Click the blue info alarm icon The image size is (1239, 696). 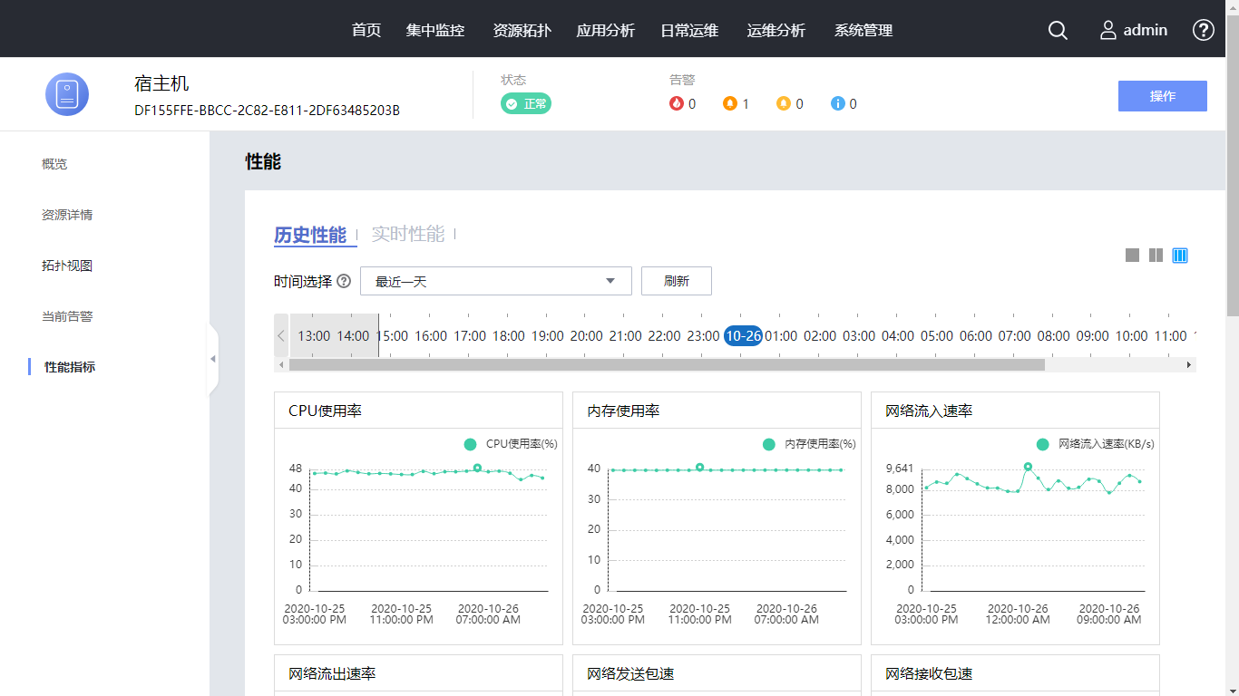pyautogui.click(x=837, y=103)
